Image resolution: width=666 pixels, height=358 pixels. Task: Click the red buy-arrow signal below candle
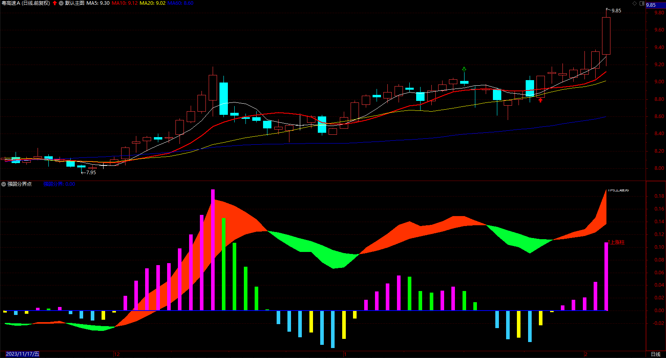pyautogui.click(x=540, y=100)
